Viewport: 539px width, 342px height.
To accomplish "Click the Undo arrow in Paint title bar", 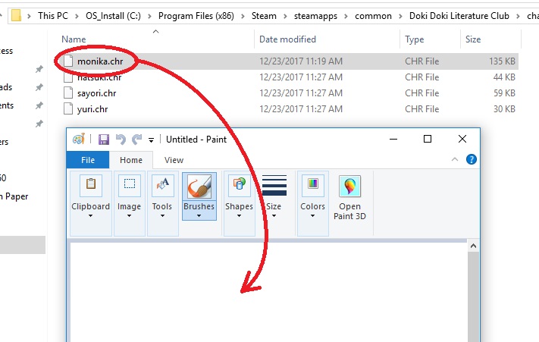I will [x=121, y=140].
